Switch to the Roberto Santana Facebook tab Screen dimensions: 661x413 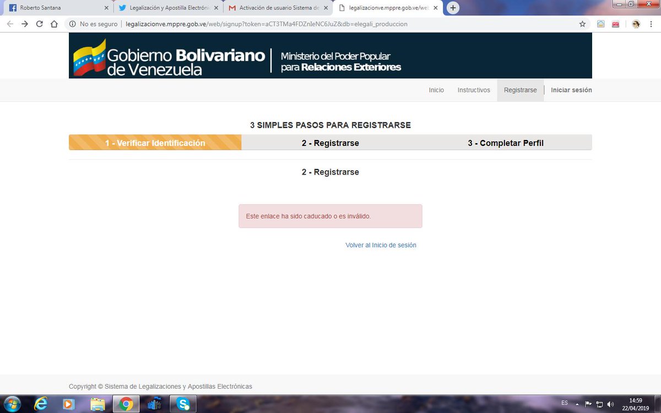tap(57, 8)
